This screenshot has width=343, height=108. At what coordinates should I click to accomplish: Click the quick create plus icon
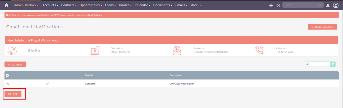coord(271,5)
